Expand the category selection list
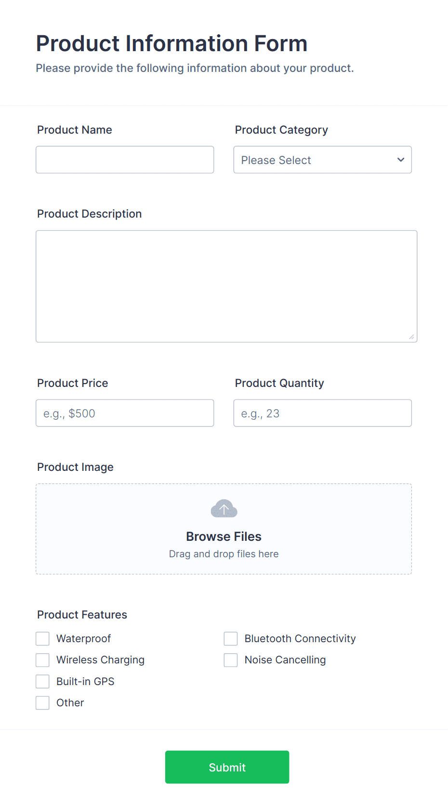The image size is (448, 811). pos(322,160)
